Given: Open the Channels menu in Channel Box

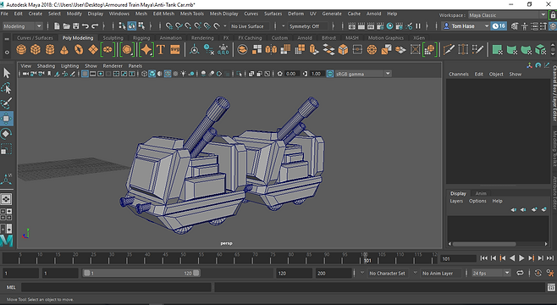Looking at the screenshot, I should [x=459, y=74].
